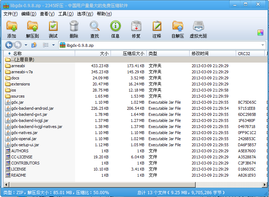
Task: Click the 删除 (Delete) trash can icon
Action: point(74,26)
